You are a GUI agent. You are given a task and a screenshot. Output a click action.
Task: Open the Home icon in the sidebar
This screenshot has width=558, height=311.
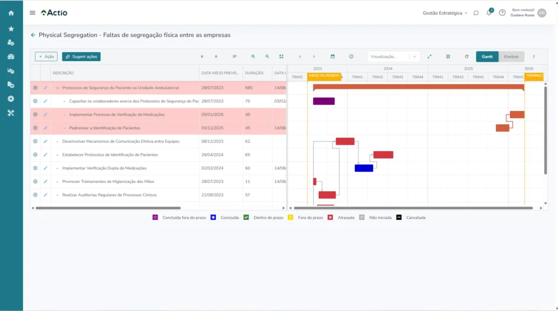11,13
